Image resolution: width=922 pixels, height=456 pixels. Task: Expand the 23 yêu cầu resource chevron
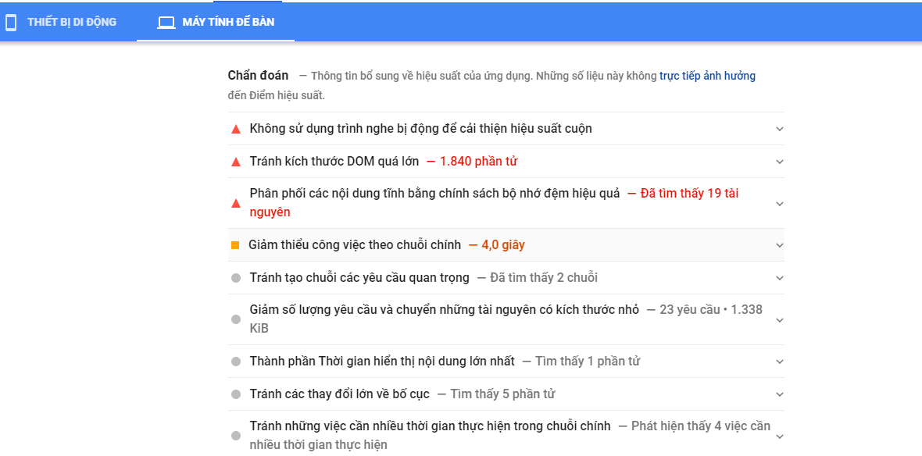tap(780, 319)
